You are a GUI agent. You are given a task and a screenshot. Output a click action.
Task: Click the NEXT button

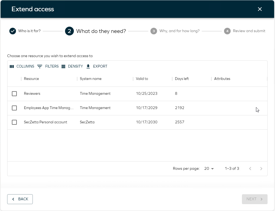tap(255, 199)
